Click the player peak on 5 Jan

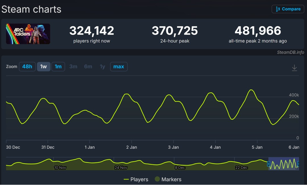tap(251, 90)
